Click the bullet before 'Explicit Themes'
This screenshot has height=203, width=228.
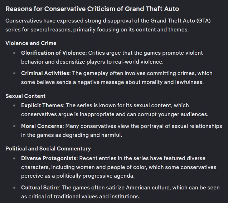[x=14, y=105]
